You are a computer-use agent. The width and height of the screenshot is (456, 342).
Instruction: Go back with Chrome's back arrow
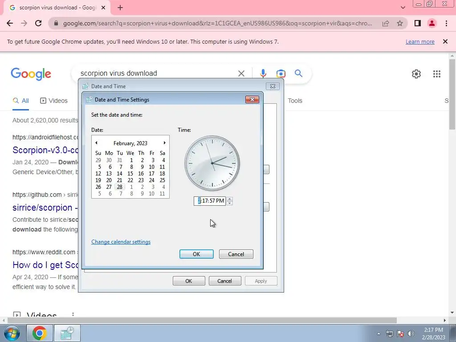(x=10, y=23)
